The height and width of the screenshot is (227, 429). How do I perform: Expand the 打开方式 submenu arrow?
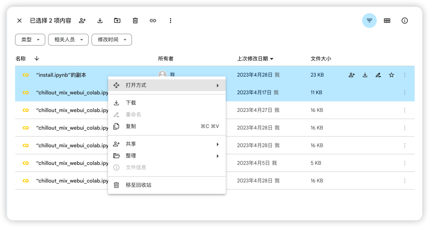[x=218, y=86]
